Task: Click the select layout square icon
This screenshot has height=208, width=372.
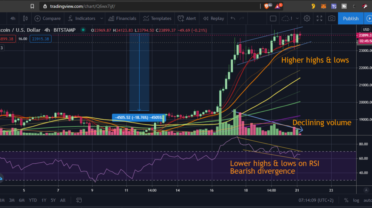Action: click(273, 19)
